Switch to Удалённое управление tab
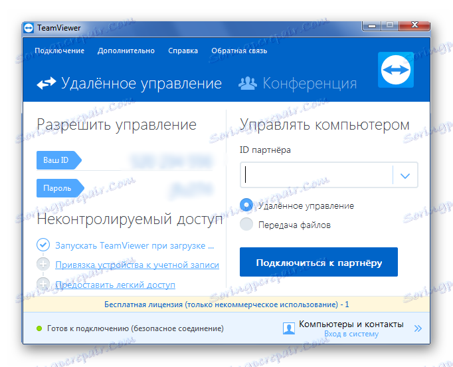The image size is (453, 367). click(141, 83)
